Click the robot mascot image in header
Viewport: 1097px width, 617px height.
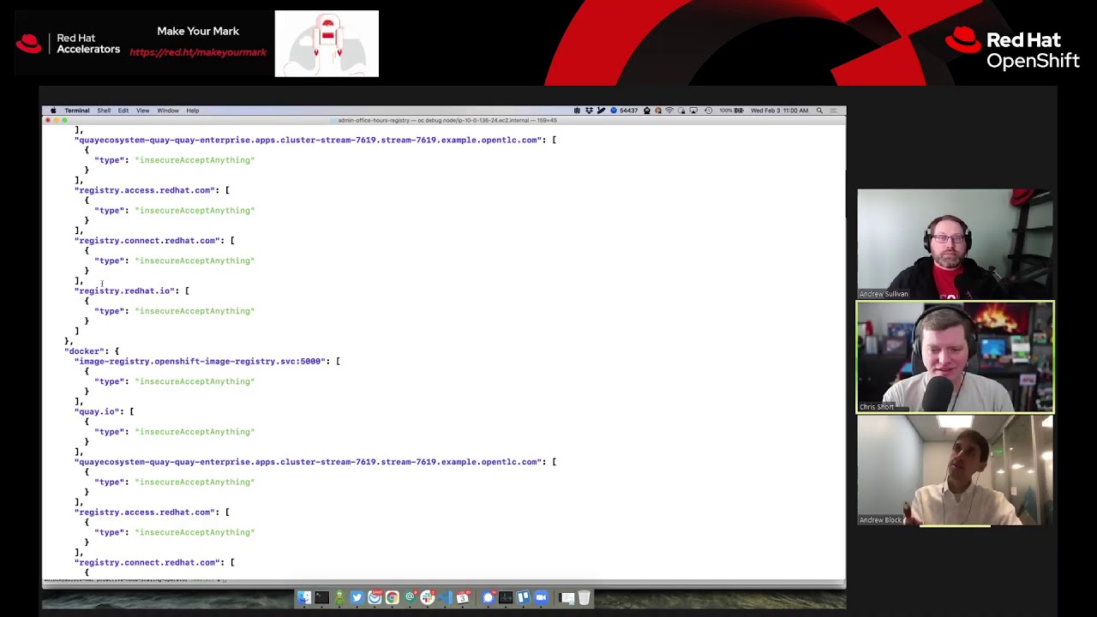(x=327, y=44)
